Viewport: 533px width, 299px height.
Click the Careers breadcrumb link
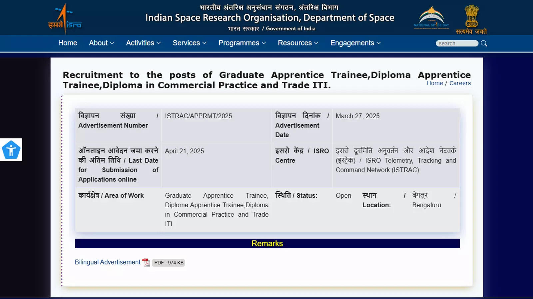460,83
